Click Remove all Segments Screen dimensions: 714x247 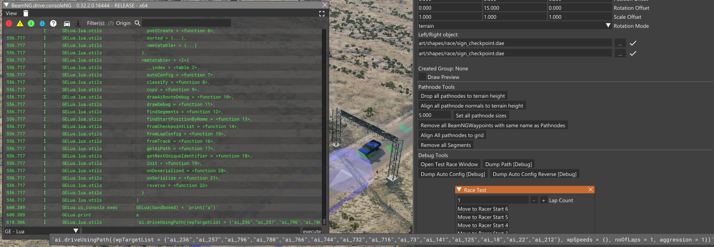446,145
